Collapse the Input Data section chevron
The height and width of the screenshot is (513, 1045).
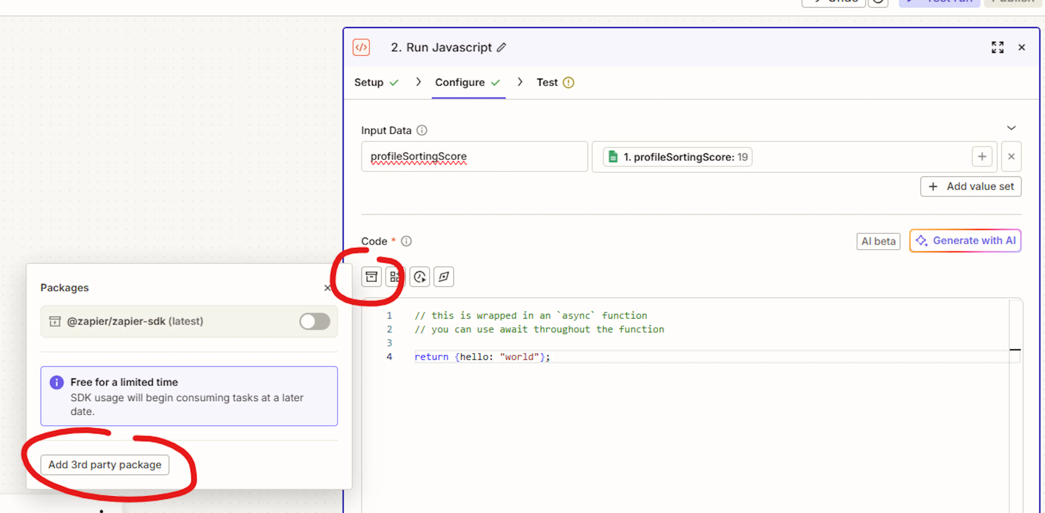(x=1011, y=128)
